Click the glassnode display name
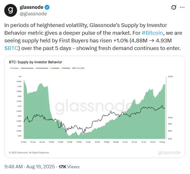190x174 pixels. click(32, 7)
